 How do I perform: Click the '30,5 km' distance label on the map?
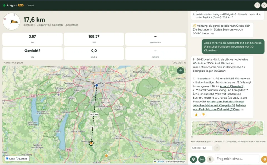coord(94,114)
